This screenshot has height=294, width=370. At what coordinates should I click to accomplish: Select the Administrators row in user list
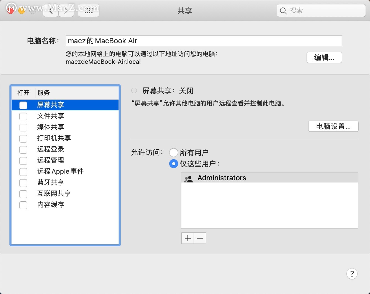pyautogui.click(x=269, y=178)
